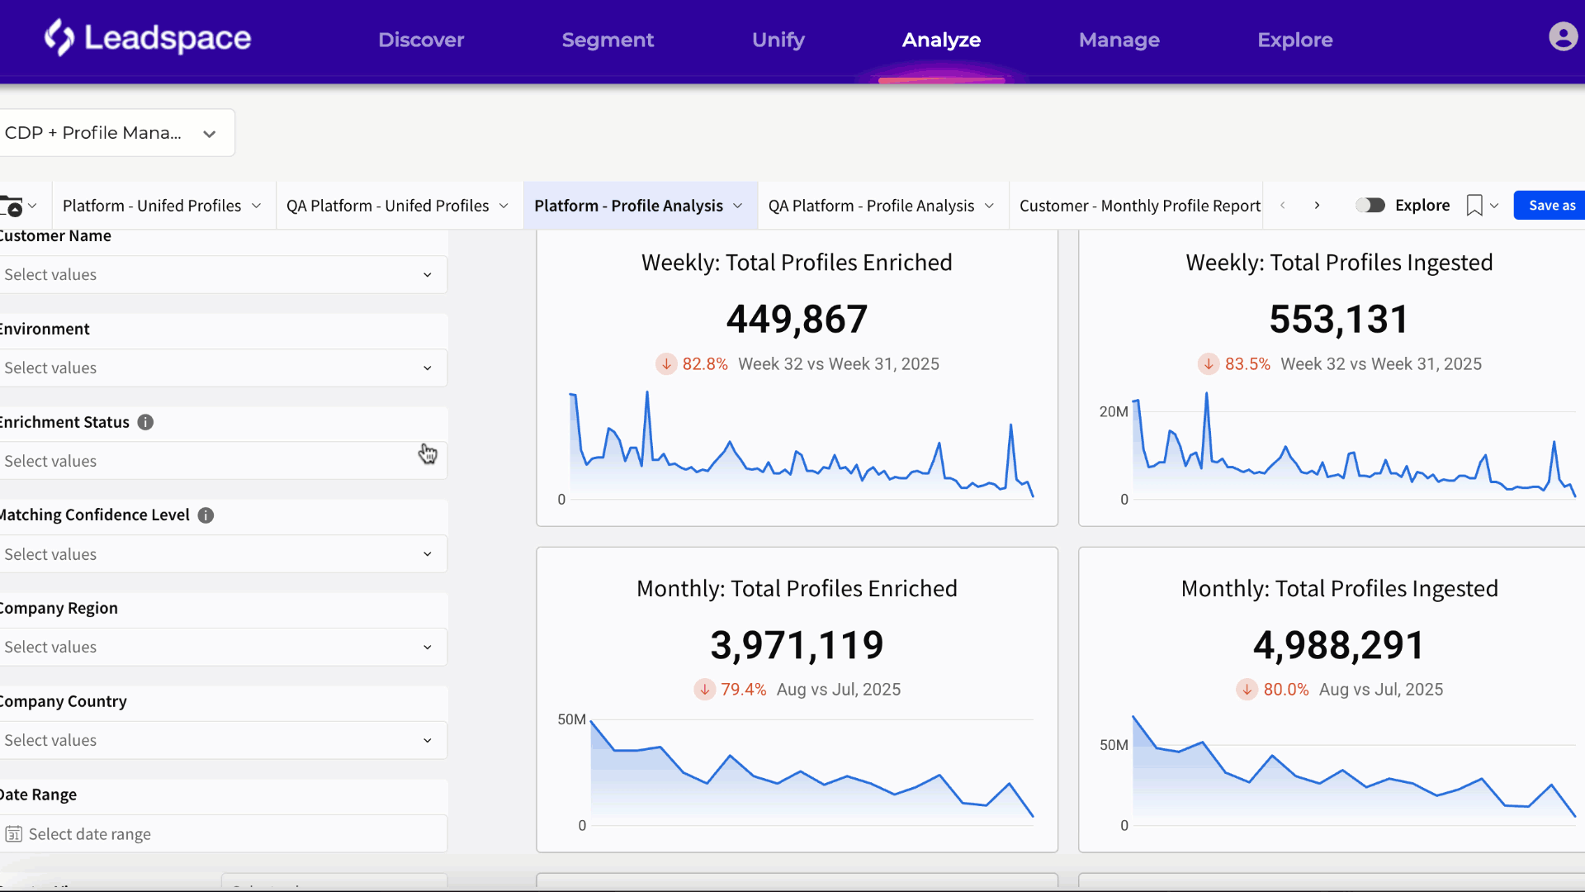Open chevron on QA Platform - Profile Analysis tab
Image resolution: width=1585 pixels, height=892 pixels.
(989, 206)
